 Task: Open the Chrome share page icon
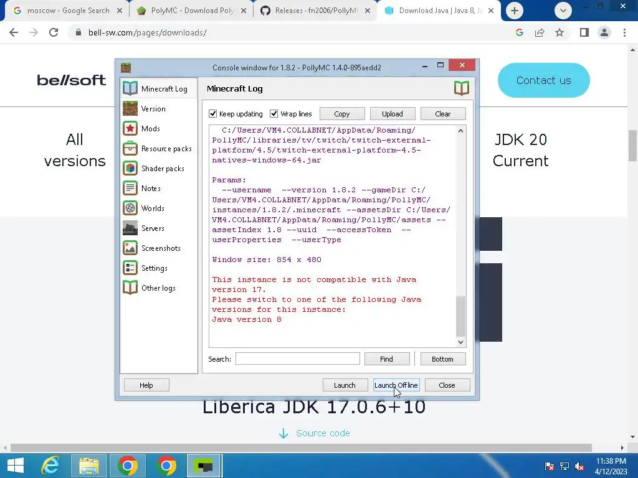coord(540,32)
